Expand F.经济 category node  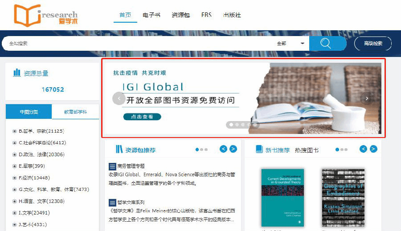(x=15, y=178)
